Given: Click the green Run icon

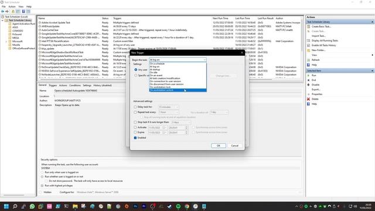Looking at the screenshot, I should [x=309, y=76].
